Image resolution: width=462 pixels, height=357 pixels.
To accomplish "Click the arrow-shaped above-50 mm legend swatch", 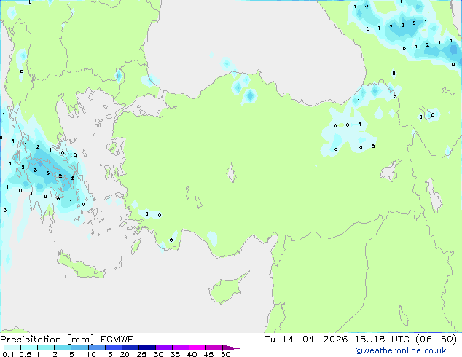I will pos(231,348).
